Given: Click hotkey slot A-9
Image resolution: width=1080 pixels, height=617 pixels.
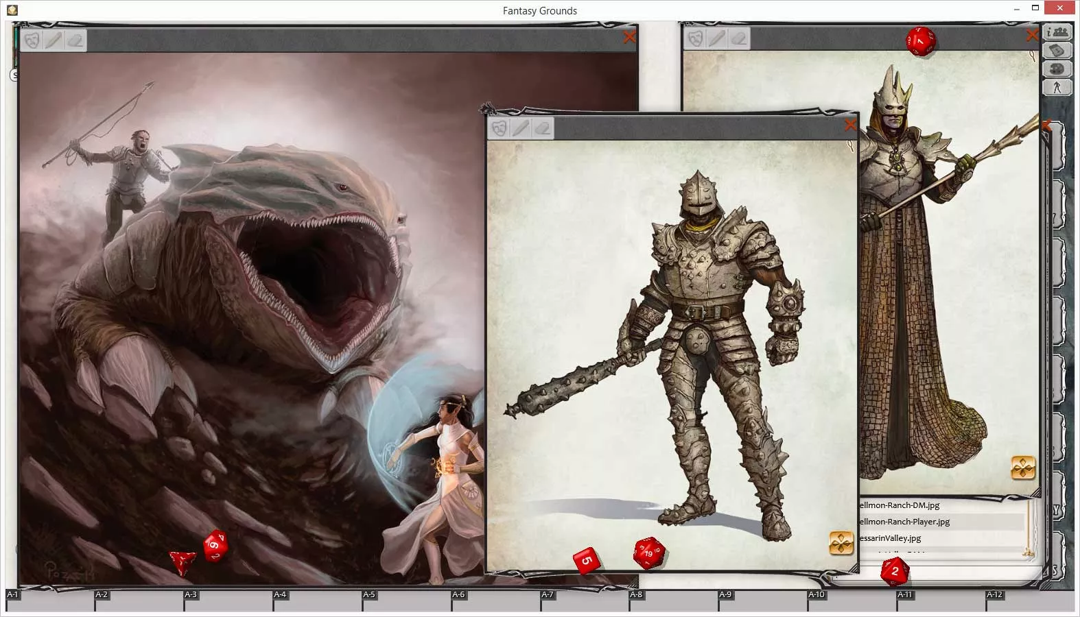Looking at the screenshot, I should (x=763, y=601).
